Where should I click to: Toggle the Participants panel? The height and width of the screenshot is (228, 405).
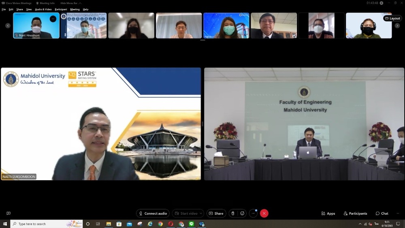355,213
